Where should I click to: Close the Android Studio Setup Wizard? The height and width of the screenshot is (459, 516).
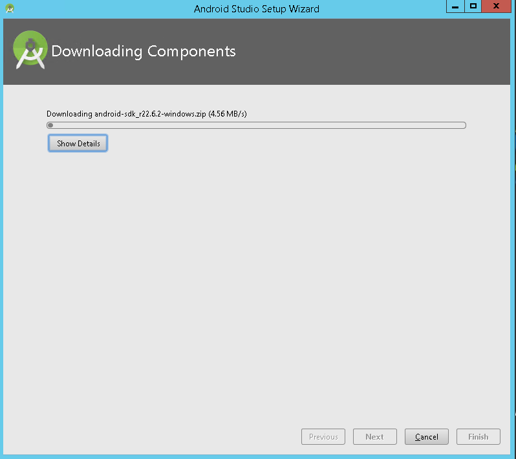tap(496, 6)
